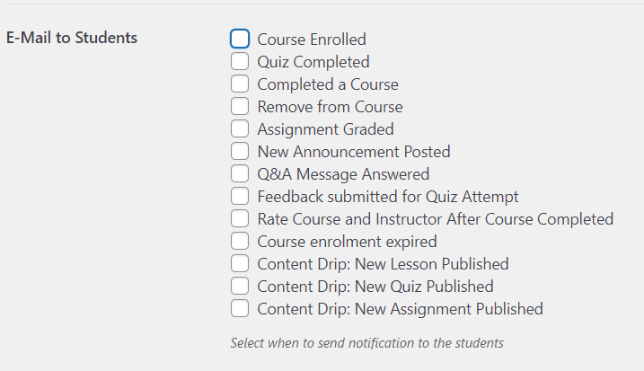Tick the Q&A Message Answered checkbox

click(x=239, y=174)
